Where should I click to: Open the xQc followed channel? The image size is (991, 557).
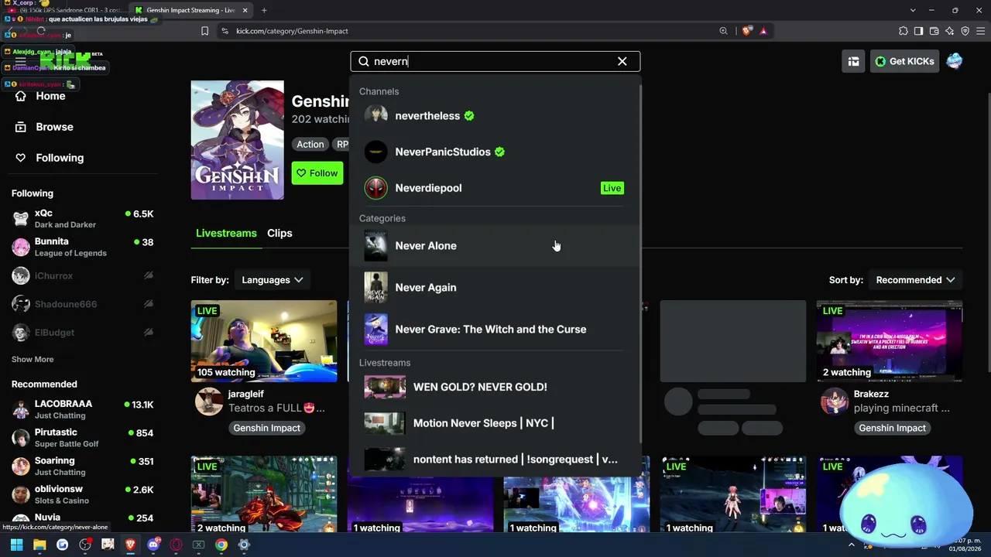click(x=82, y=219)
